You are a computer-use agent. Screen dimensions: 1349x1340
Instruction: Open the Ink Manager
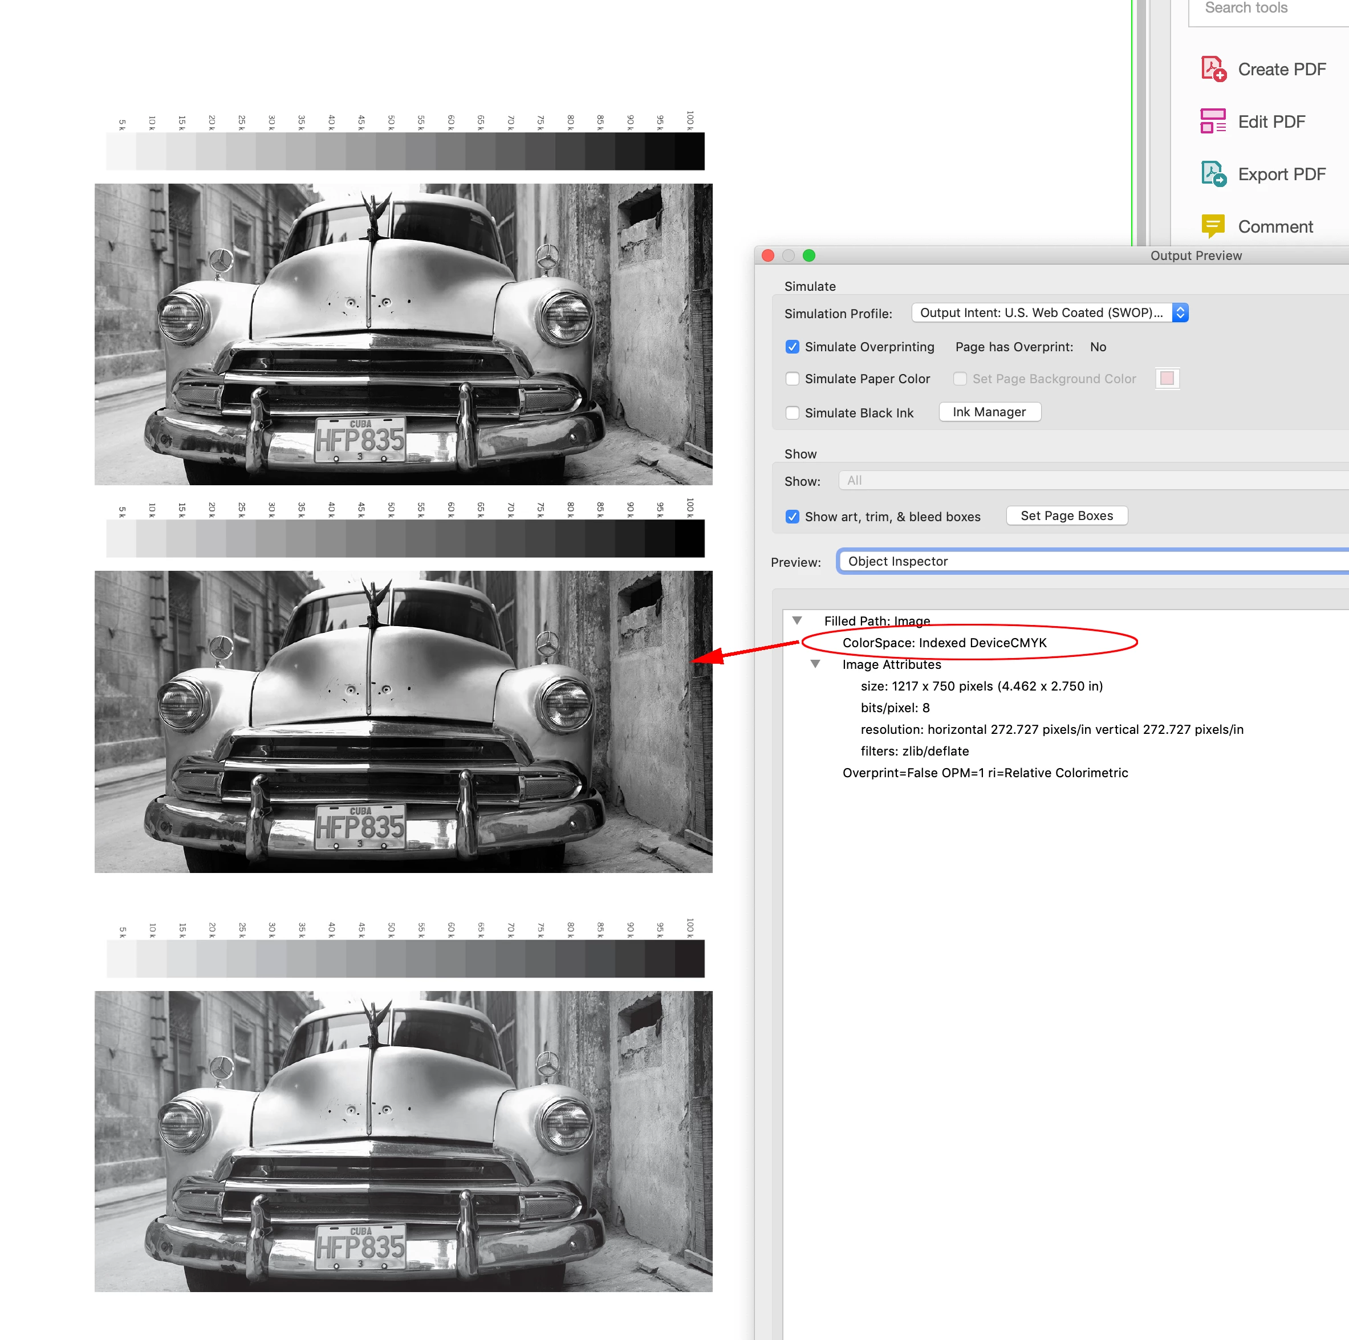pyautogui.click(x=989, y=412)
